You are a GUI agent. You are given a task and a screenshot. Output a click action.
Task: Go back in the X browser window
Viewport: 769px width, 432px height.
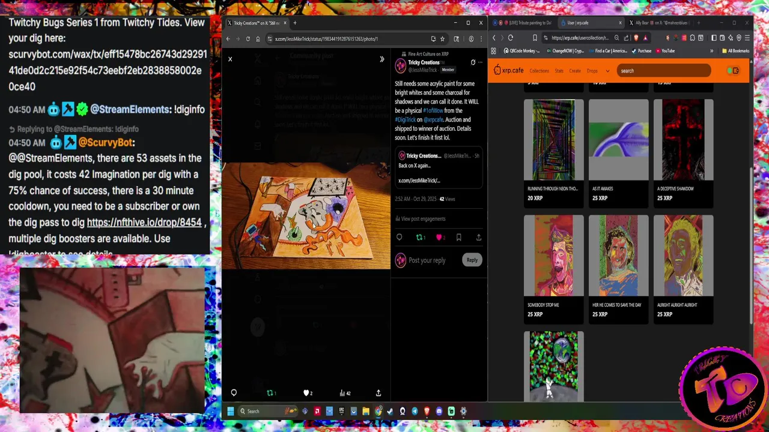click(228, 39)
